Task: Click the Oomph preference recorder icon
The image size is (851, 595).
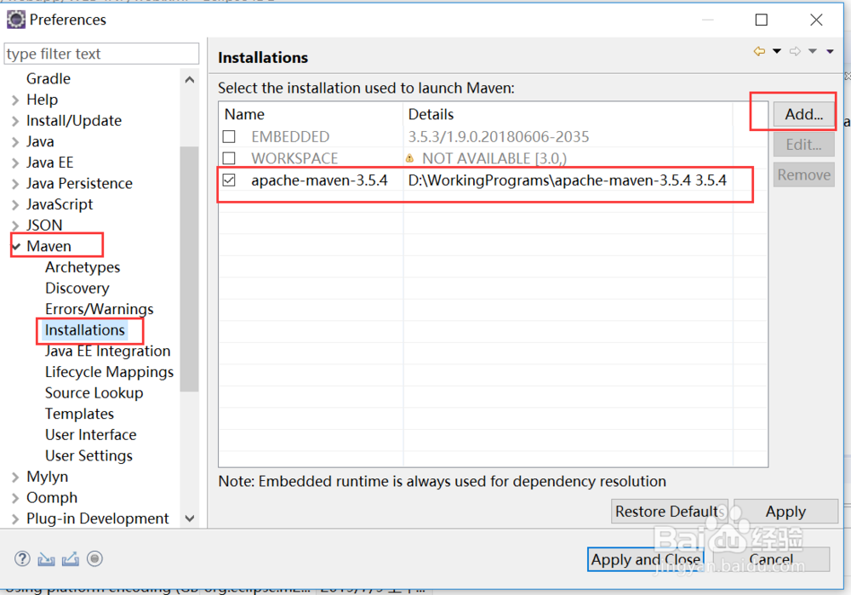Action: pos(94,558)
